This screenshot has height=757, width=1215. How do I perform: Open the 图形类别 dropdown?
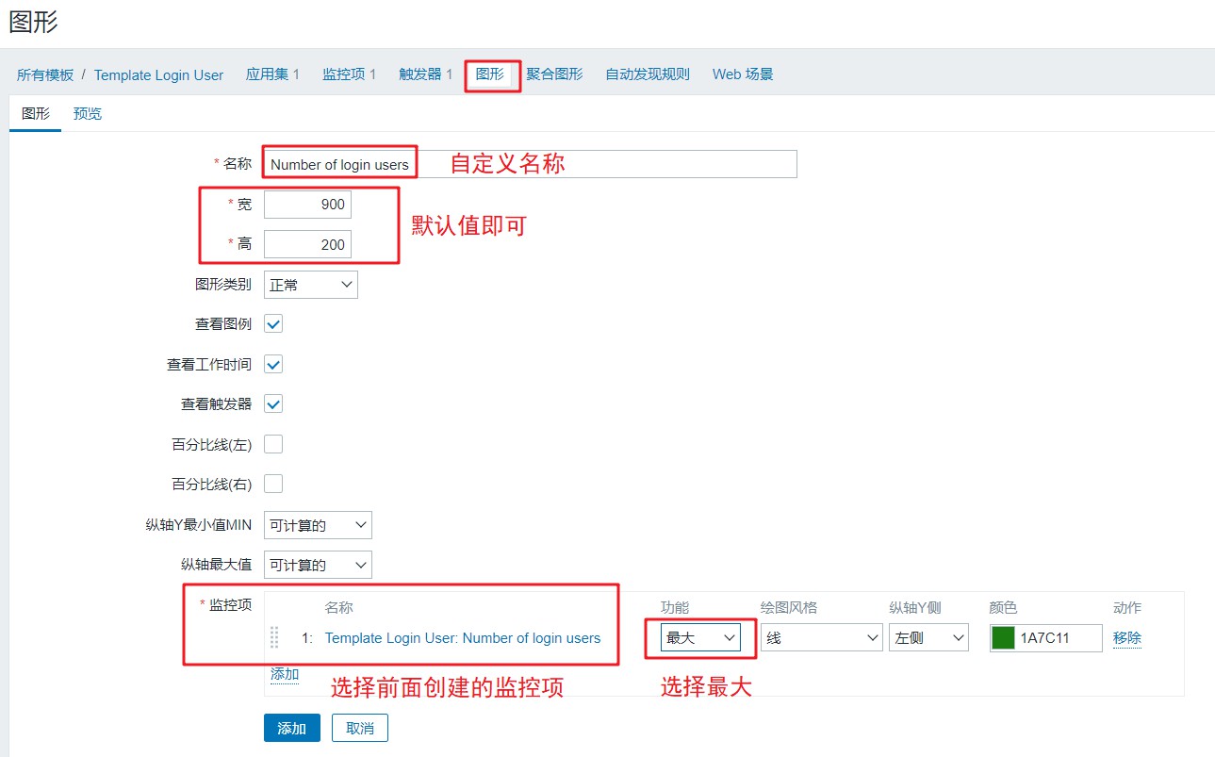(x=311, y=285)
